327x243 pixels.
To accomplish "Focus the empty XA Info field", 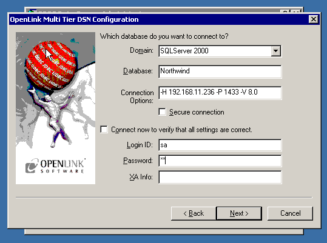I will tap(220, 177).
